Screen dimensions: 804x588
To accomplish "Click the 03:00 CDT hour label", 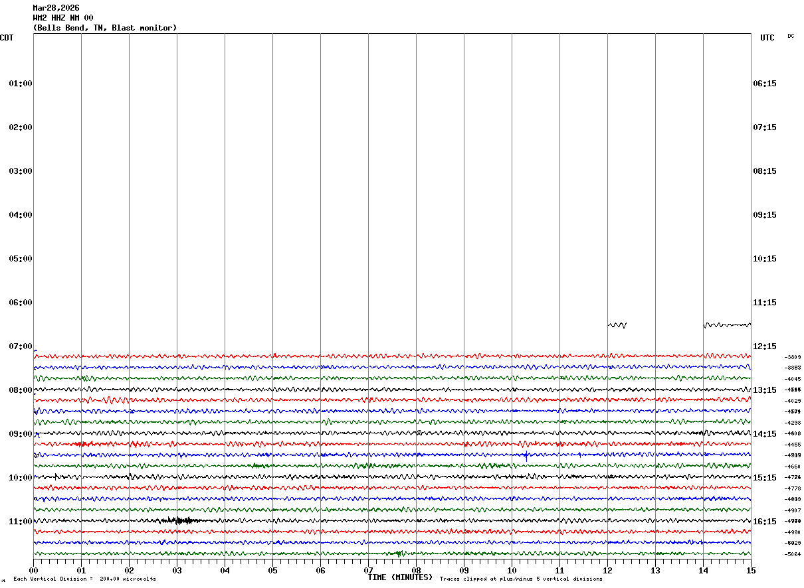I will pyautogui.click(x=21, y=171).
